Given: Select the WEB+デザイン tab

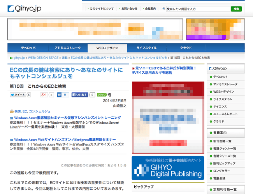Looking at the screenshot, I should coord(107,48).
